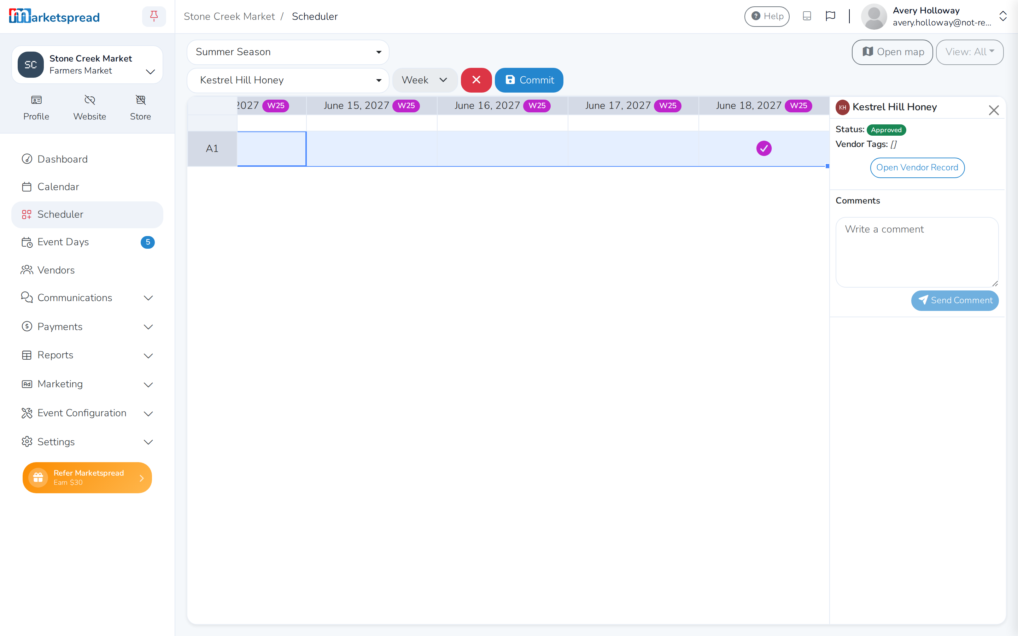
Task: Click the pin sidebar icon
Action: (154, 16)
